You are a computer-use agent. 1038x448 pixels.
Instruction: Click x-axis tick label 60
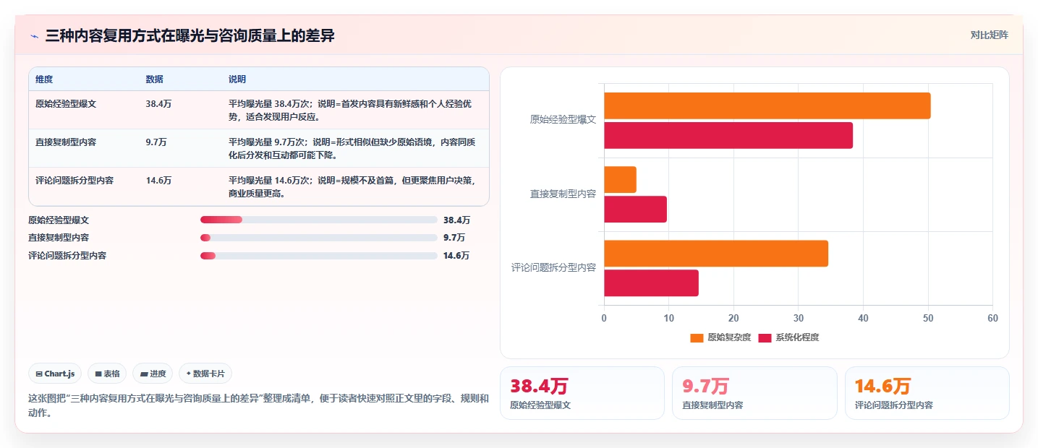[992, 318]
